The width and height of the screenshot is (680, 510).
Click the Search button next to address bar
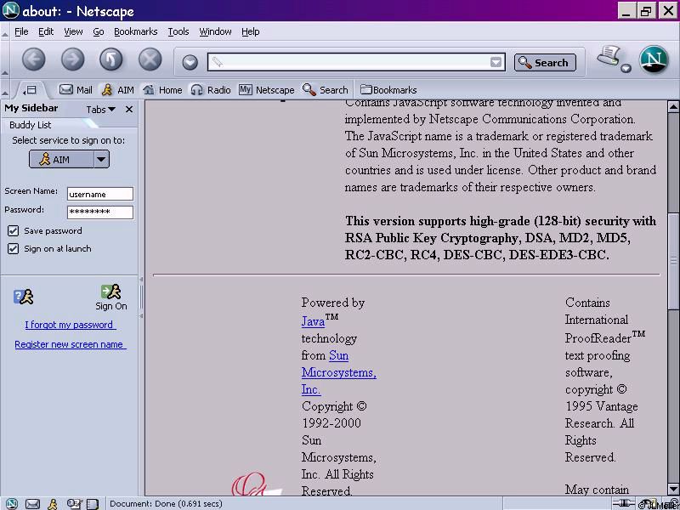coord(545,62)
